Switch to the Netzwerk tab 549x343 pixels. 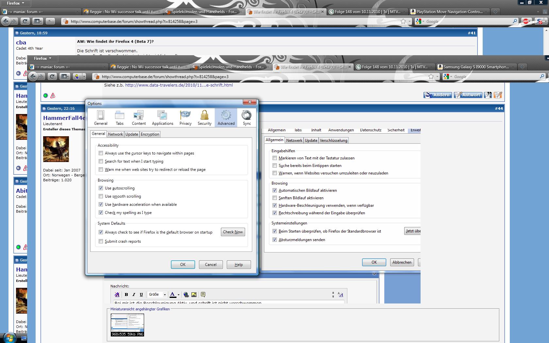coord(294,140)
